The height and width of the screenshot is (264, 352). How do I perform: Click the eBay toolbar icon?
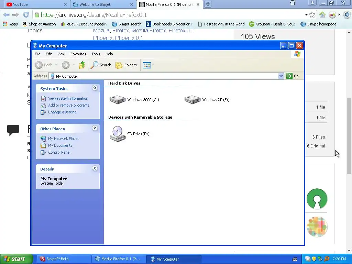tap(332, 15)
